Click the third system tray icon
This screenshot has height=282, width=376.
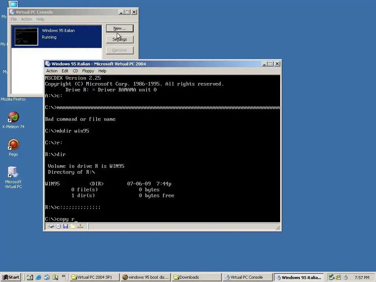[x=345, y=277]
